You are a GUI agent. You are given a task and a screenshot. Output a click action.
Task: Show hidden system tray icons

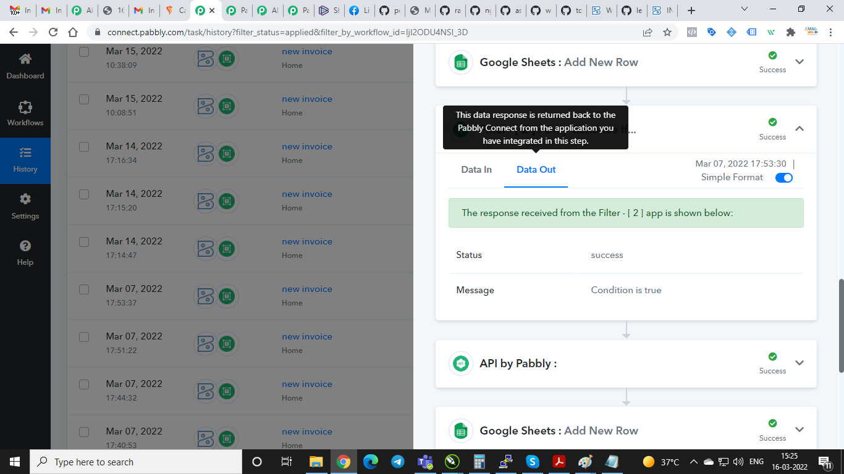click(x=693, y=462)
